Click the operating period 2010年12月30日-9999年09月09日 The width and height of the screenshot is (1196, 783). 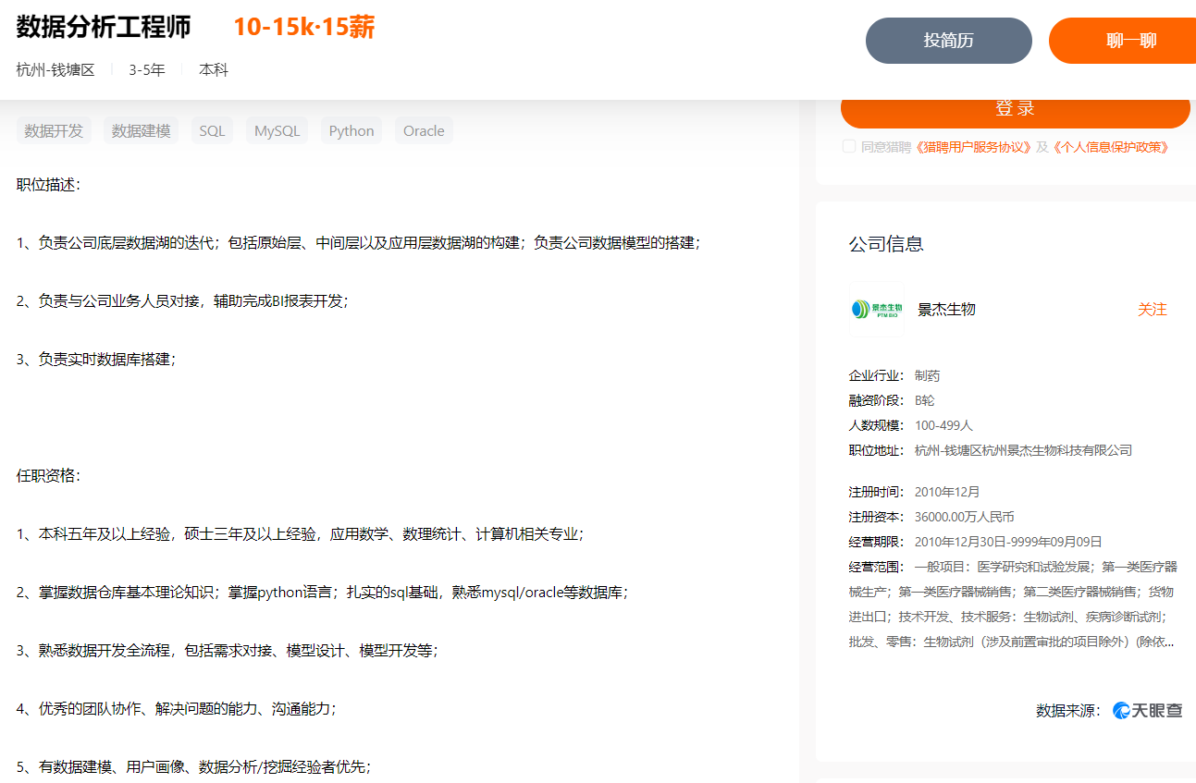click(x=1008, y=543)
